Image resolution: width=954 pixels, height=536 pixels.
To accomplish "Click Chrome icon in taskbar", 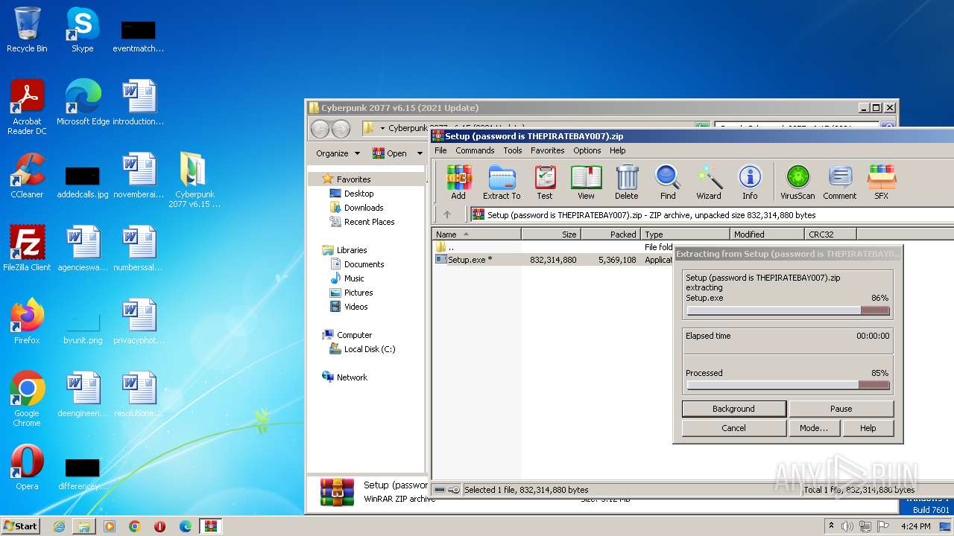I will (x=135, y=526).
